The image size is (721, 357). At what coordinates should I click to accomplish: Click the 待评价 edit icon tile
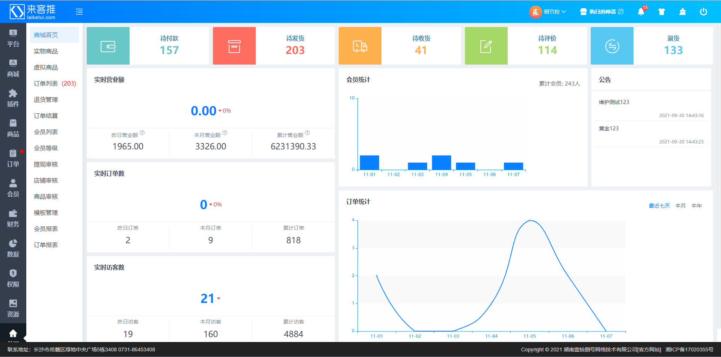point(486,46)
